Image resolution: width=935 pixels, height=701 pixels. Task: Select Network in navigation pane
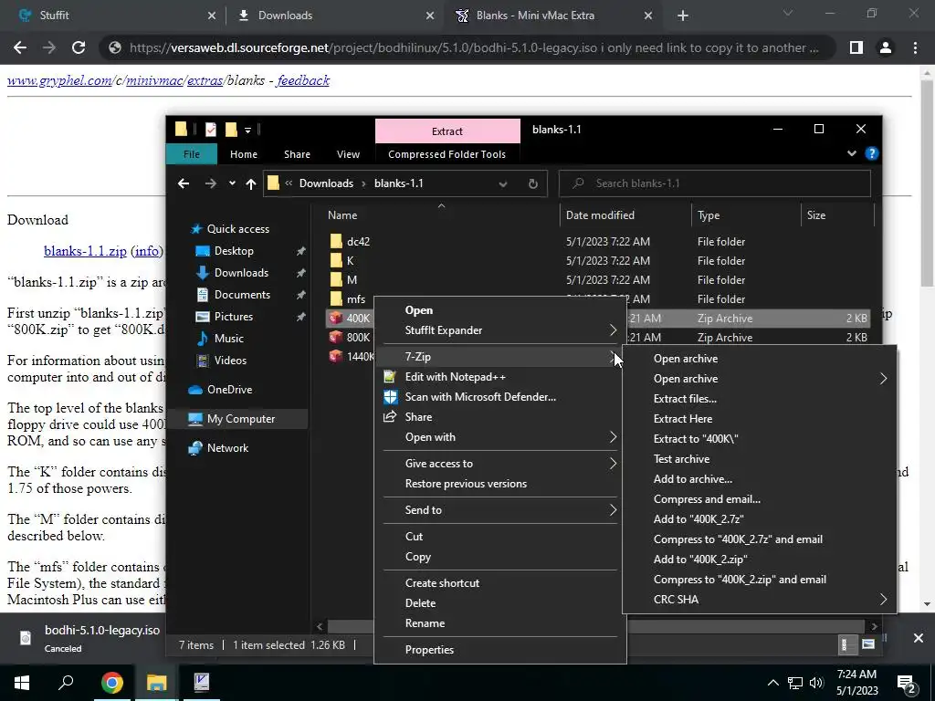click(227, 447)
